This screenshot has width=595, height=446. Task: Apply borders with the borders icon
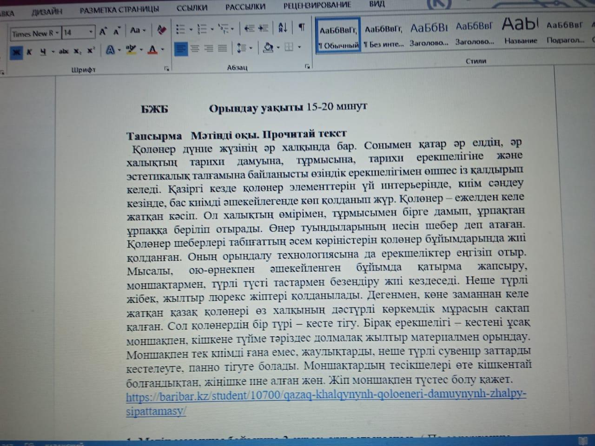click(289, 47)
